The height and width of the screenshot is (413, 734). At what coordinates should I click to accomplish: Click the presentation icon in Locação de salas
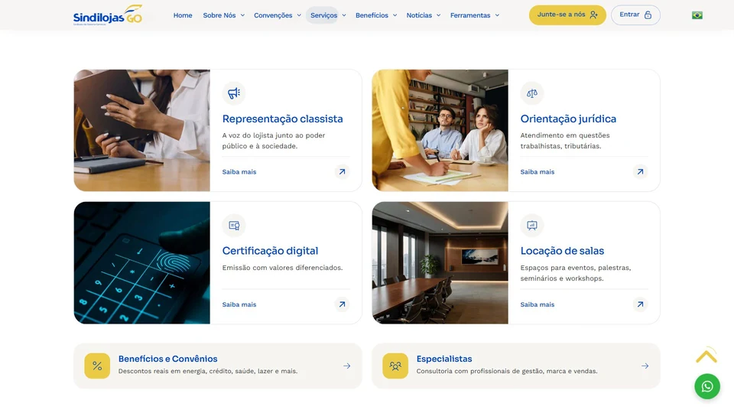[x=532, y=225]
